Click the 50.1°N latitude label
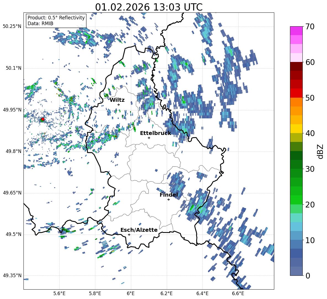 [13, 68]
